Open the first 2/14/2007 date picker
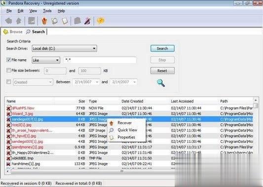 click(x=86, y=82)
